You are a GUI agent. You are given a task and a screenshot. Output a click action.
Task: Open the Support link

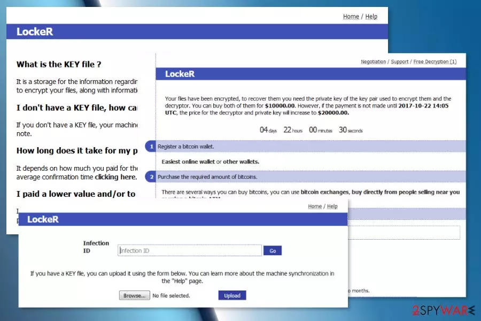[400, 62]
